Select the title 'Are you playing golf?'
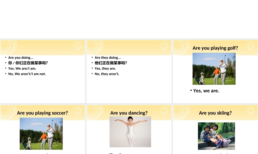The height and width of the screenshot is (154, 258). [215, 48]
